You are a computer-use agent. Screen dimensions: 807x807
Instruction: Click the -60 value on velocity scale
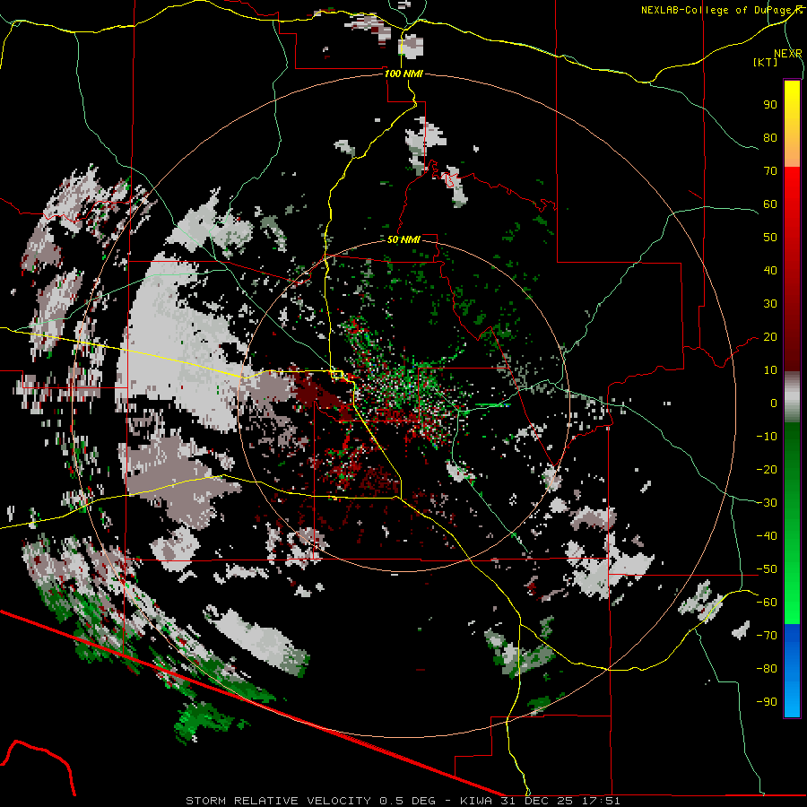pos(767,603)
